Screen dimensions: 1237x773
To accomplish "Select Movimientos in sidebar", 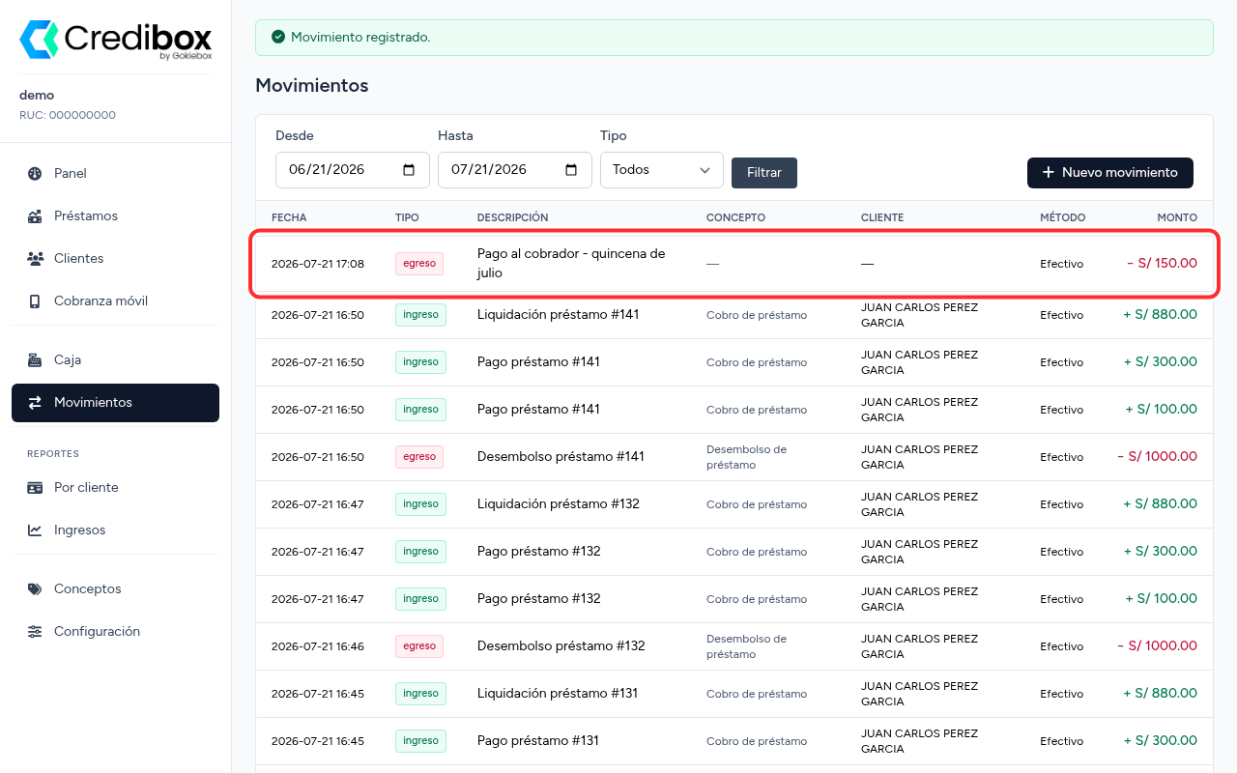I will click(115, 403).
